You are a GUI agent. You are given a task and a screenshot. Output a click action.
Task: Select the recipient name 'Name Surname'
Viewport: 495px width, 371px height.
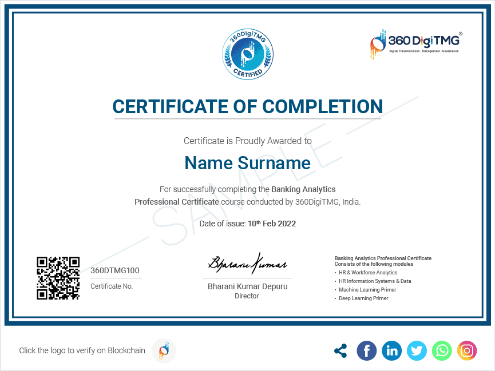[247, 163]
